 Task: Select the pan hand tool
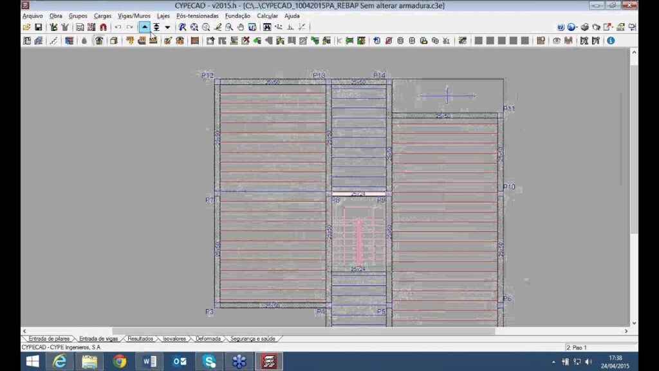[x=241, y=27]
